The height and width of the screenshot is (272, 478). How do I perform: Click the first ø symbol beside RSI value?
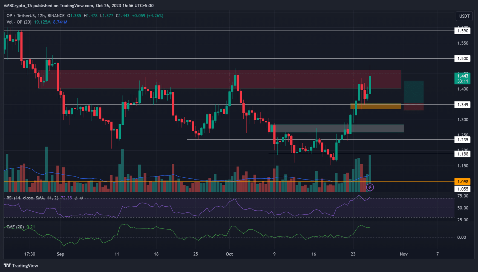(76, 198)
